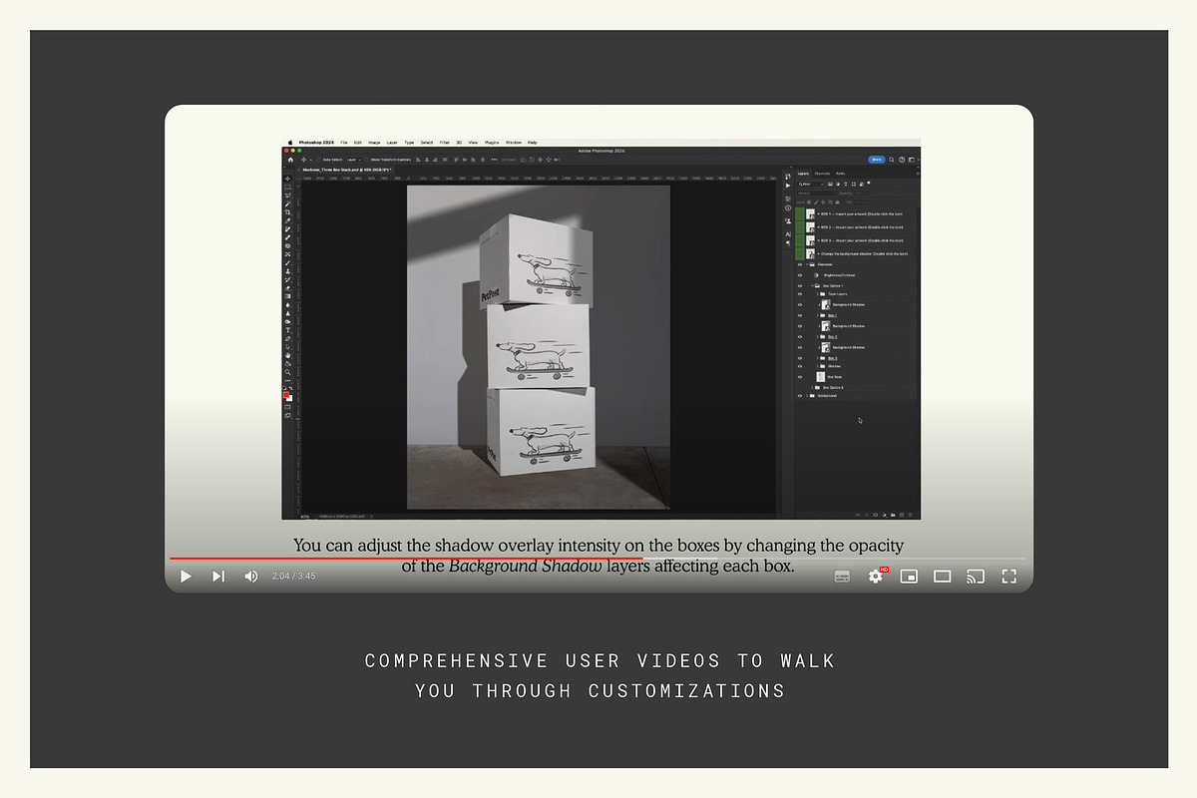Screen dimensions: 1197x798
Task: Toggle visibility of Brightness/Contrast layer
Action: [x=800, y=275]
